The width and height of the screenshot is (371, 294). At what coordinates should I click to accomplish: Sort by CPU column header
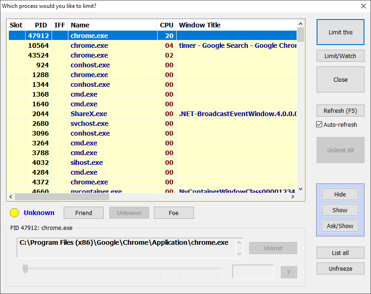click(166, 25)
